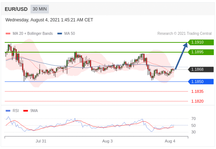This screenshot has width=216, height=149.
Task: Click the 1.1820 red support label
Action: pyautogui.click(x=197, y=101)
